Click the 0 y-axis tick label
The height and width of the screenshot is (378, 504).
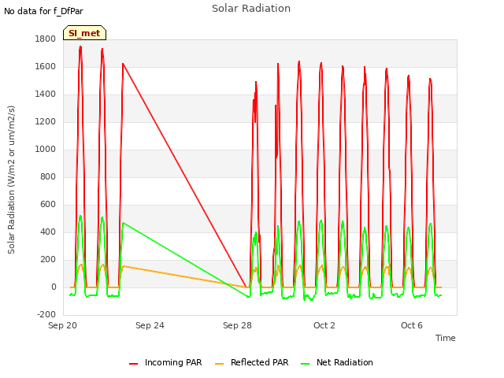click(54, 287)
